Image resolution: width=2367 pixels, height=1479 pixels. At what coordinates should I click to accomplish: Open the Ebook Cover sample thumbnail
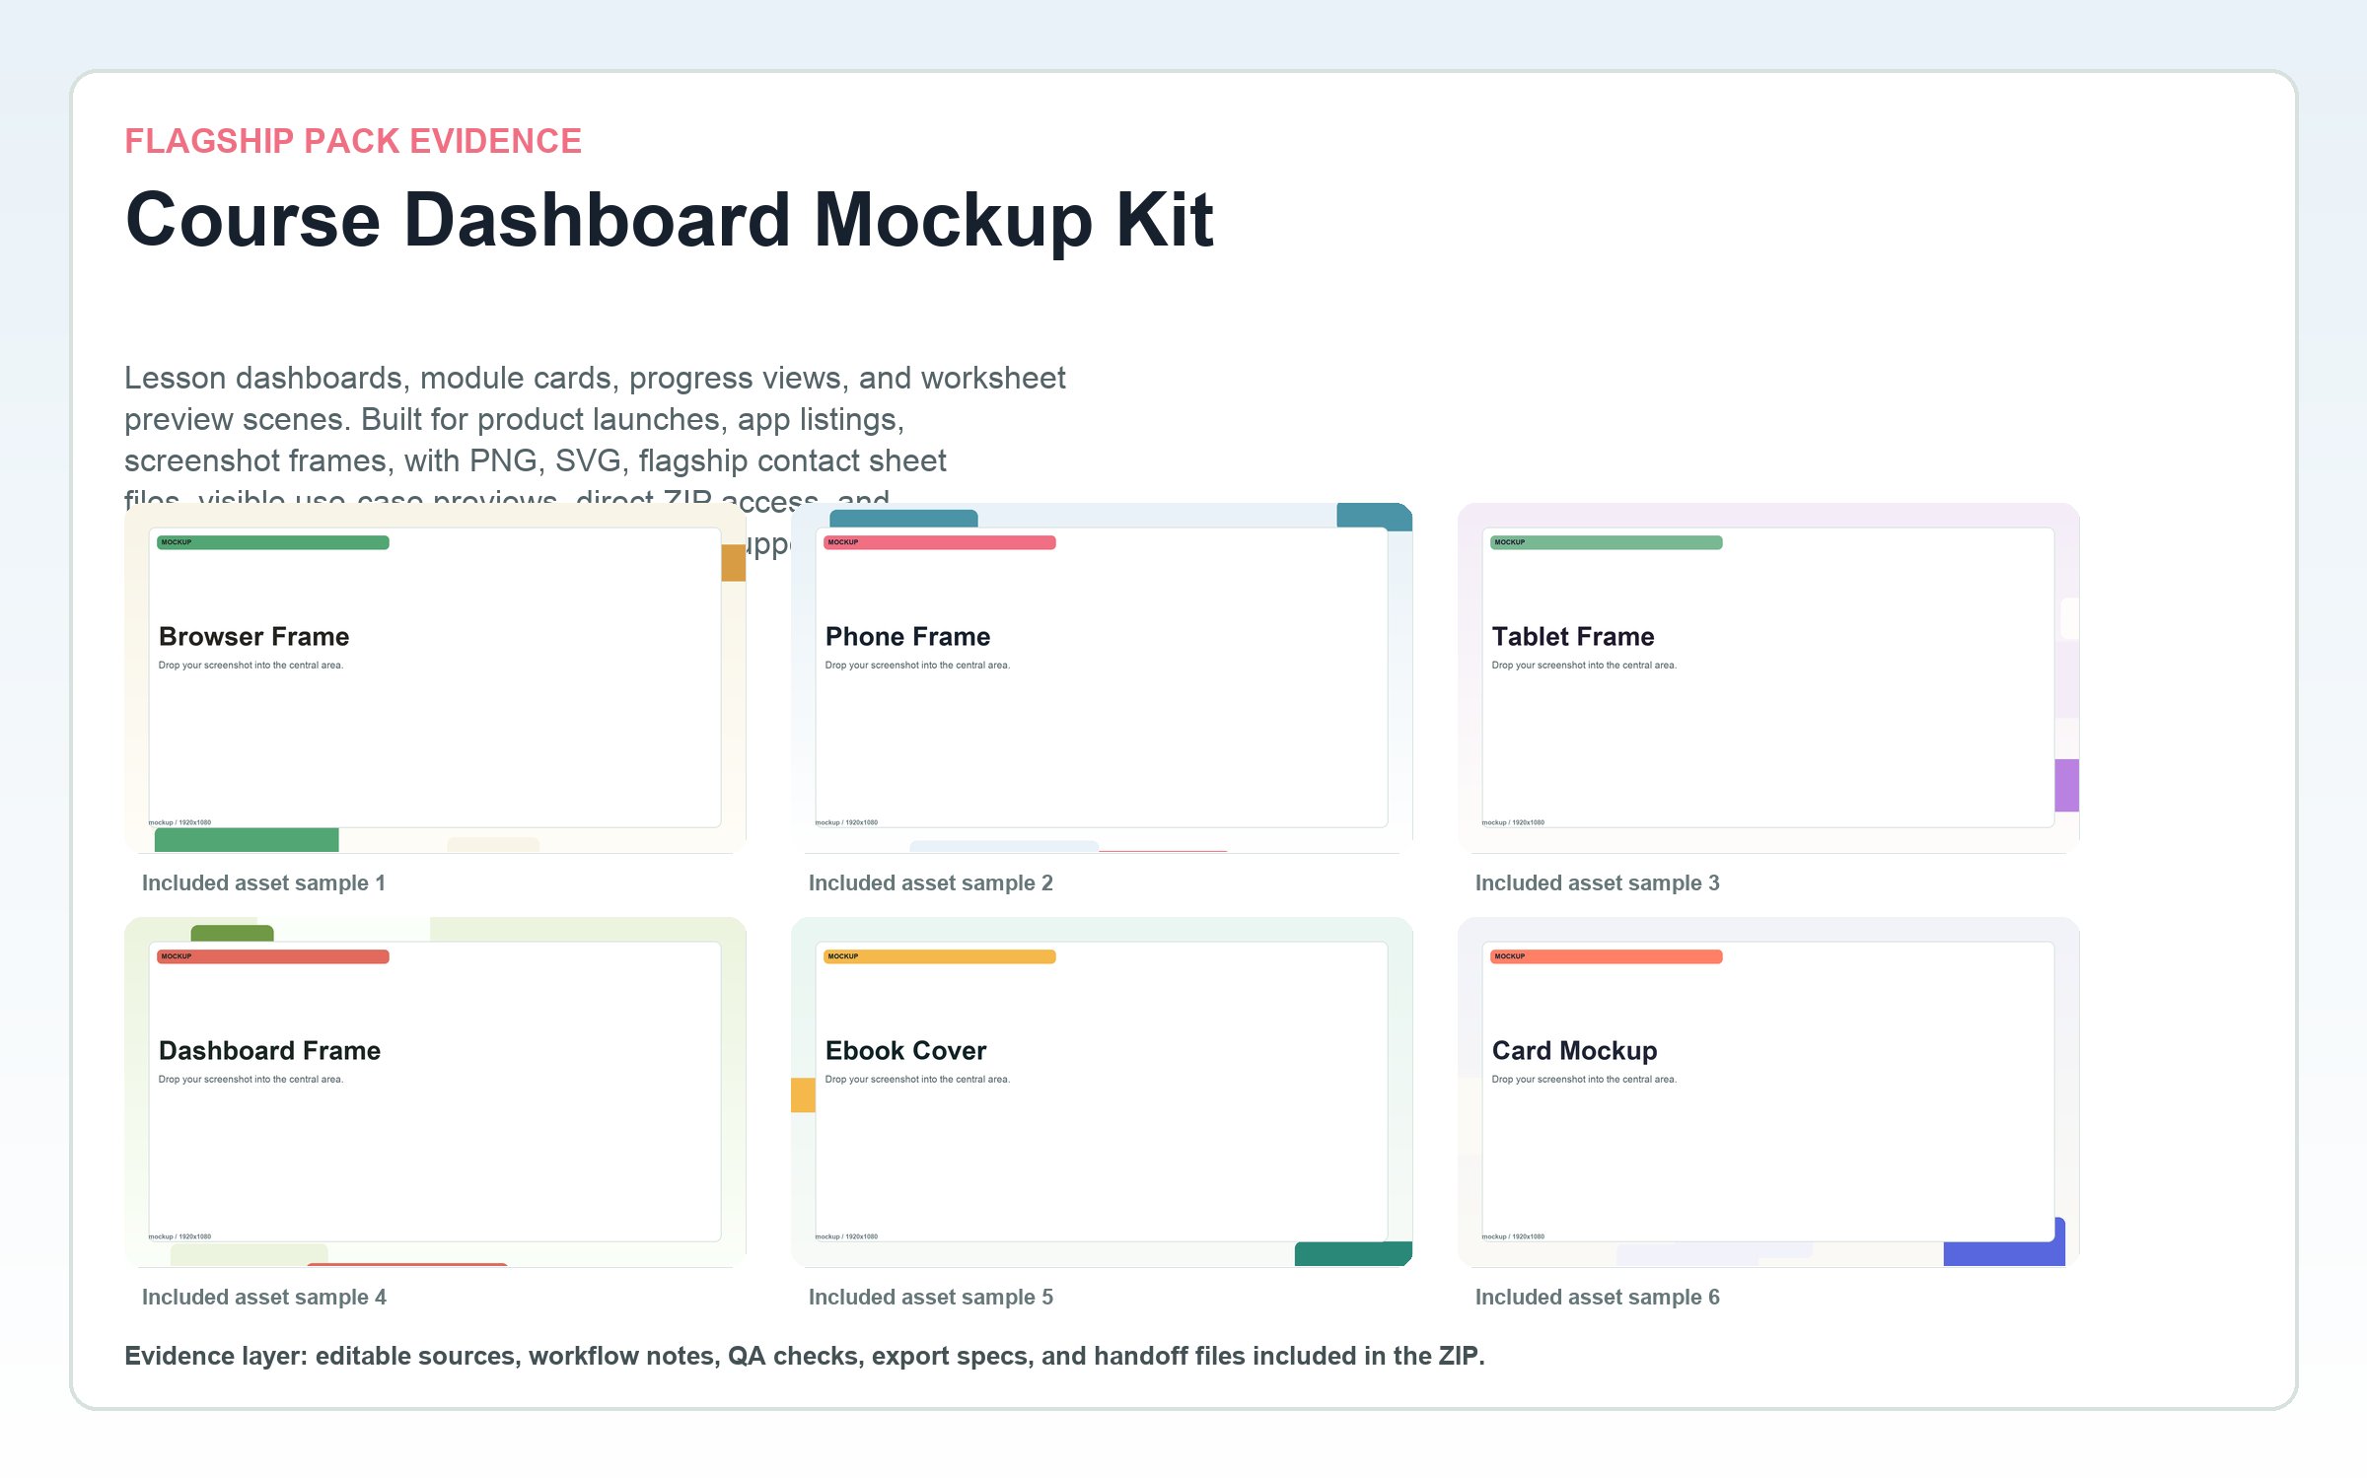(1102, 1092)
